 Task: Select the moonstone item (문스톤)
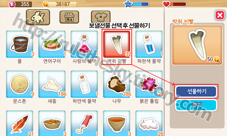20,84
